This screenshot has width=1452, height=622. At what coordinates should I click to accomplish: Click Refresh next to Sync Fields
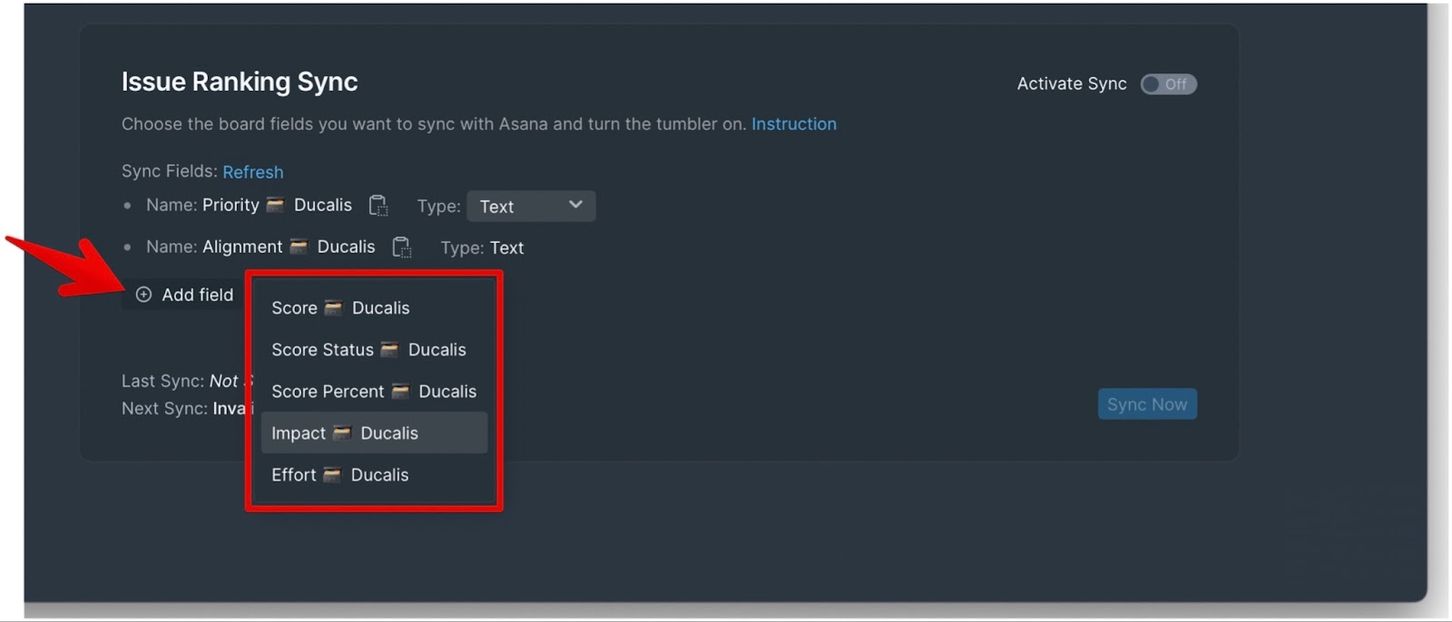253,172
